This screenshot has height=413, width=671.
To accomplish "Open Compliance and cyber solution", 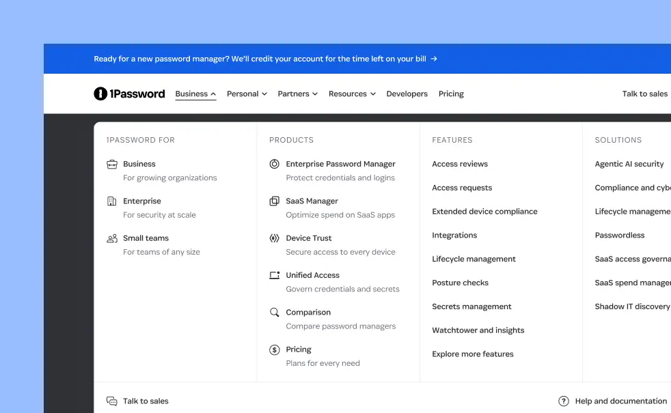I will click(x=633, y=188).
